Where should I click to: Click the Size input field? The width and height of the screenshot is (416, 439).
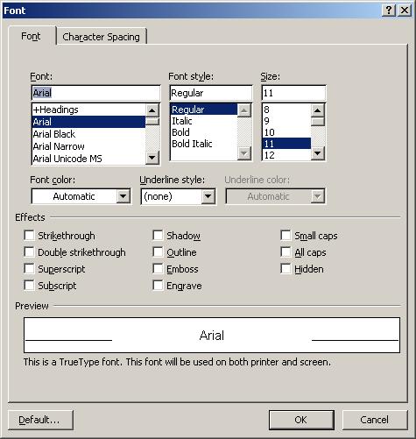click(x=293, y=93)
